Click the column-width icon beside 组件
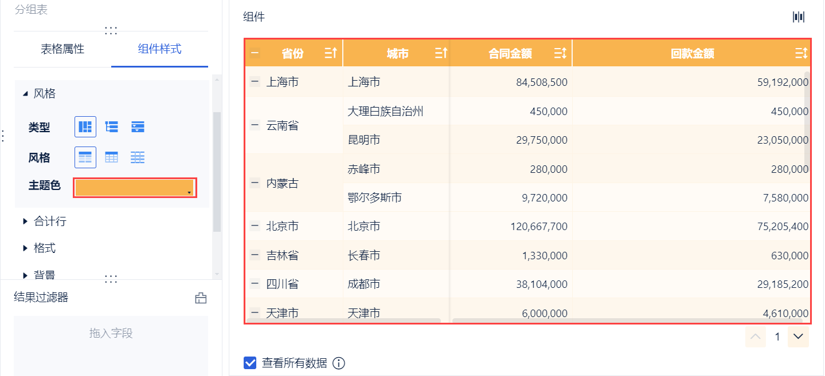The height and width of the screenshot is (376, 825). point(799,17)
